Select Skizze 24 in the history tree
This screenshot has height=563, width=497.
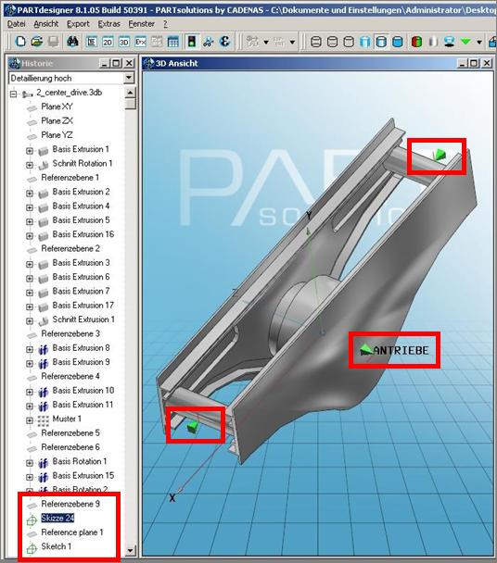click(x=57, y=518)
